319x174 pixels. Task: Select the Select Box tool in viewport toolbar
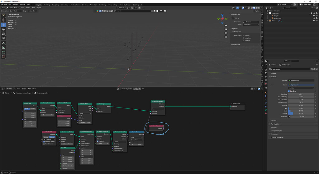tap(3, 16)
